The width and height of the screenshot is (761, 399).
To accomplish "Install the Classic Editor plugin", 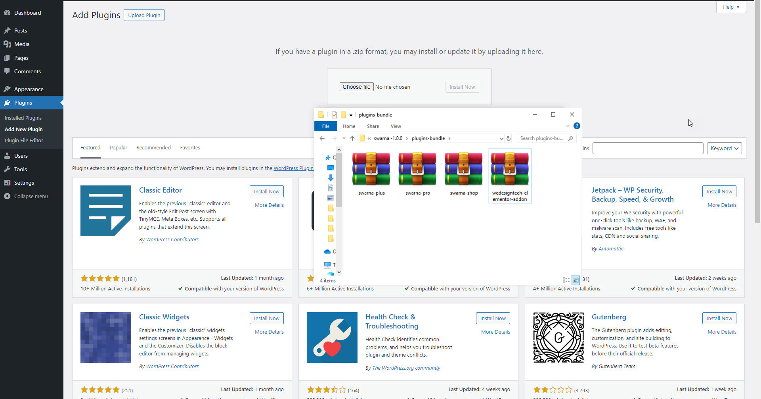I will [266, 191].
